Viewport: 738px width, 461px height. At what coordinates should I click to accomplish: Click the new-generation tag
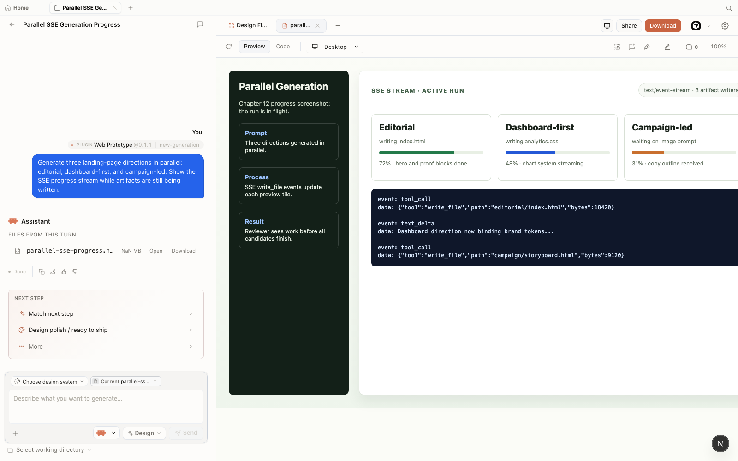[179, 145]
